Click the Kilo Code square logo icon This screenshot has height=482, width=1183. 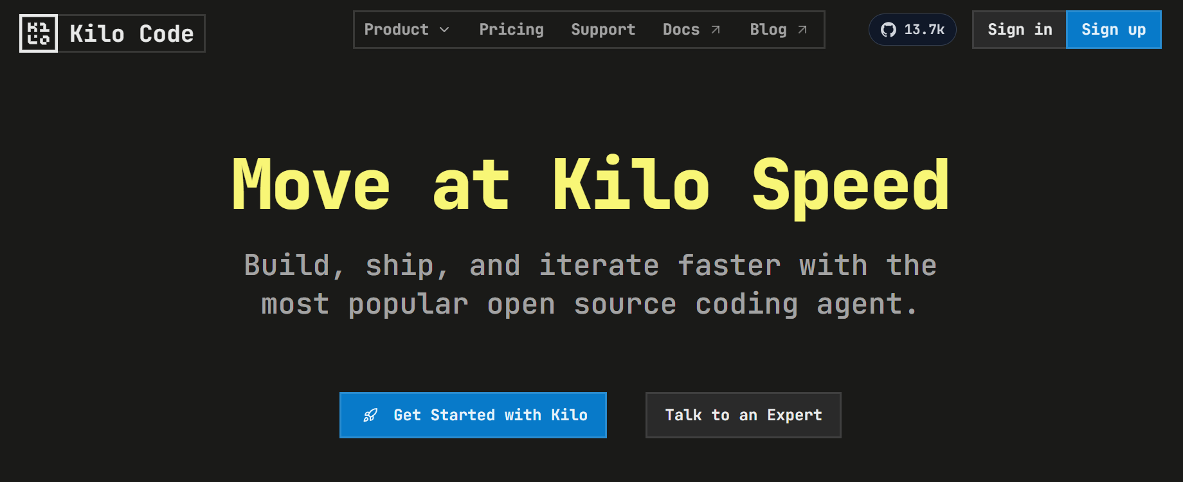tap(39, 33)
